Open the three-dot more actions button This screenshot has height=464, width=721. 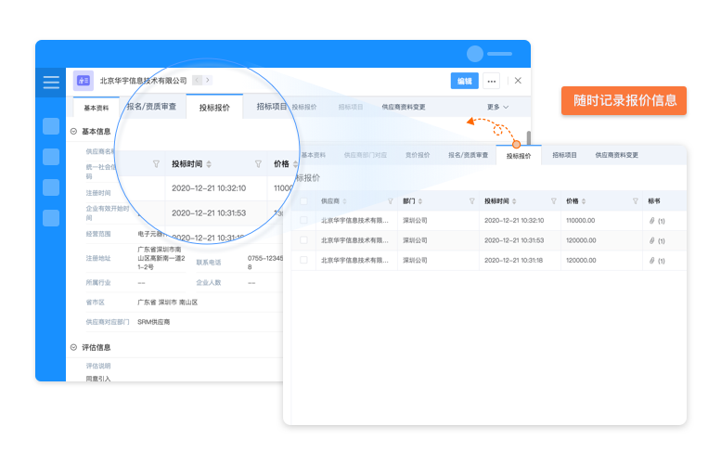(492, 81)
